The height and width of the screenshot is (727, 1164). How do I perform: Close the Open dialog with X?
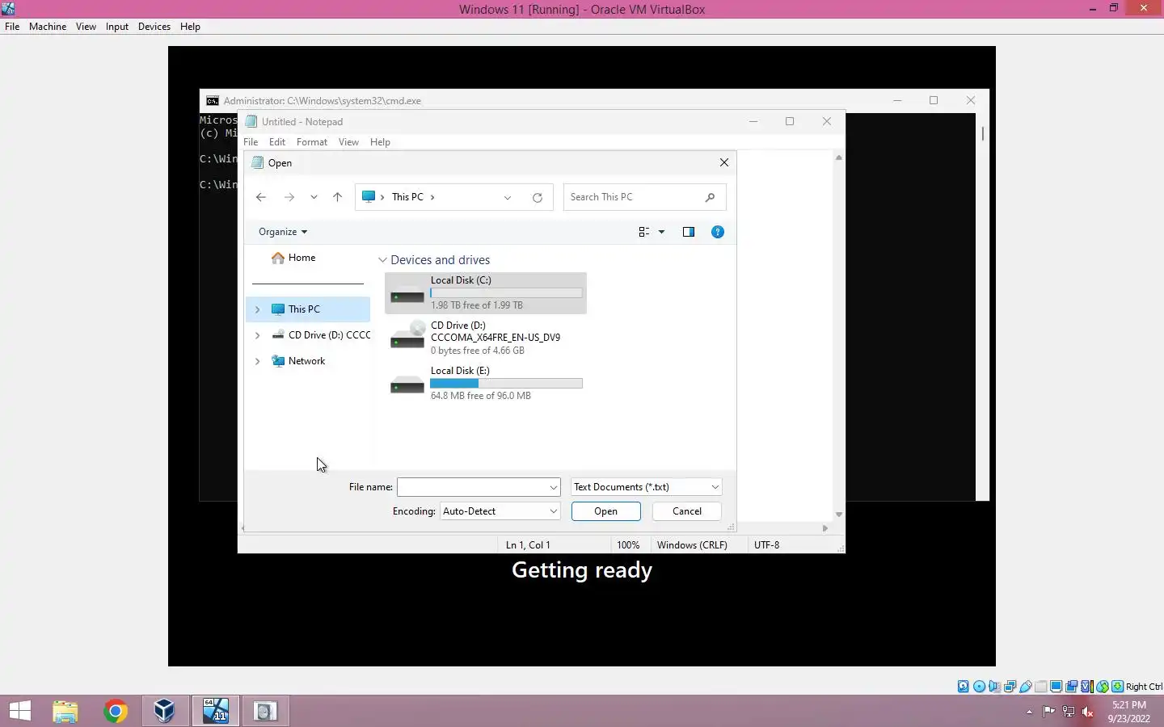click(x=724, y=162)
